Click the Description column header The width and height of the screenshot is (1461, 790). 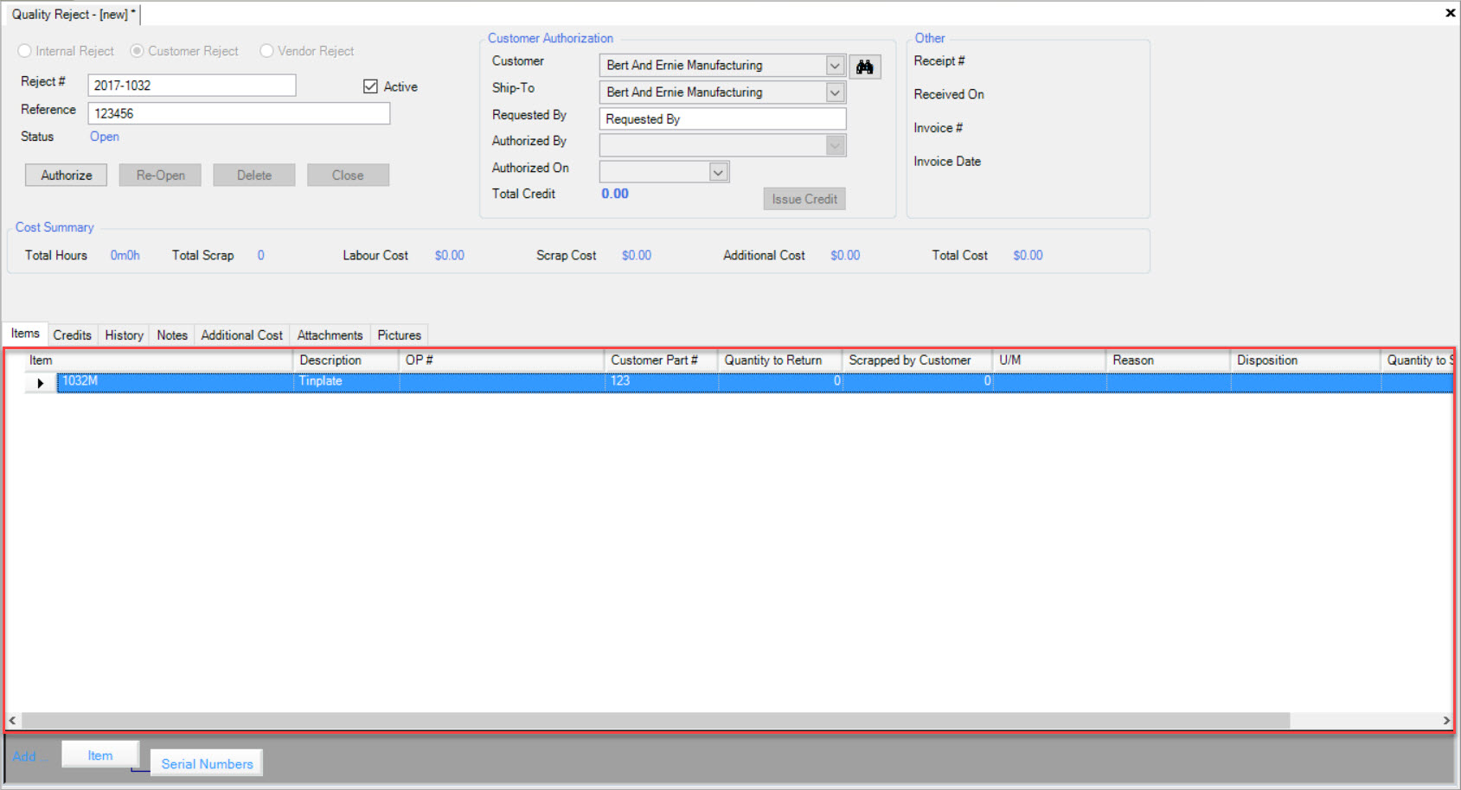(346, 360)
